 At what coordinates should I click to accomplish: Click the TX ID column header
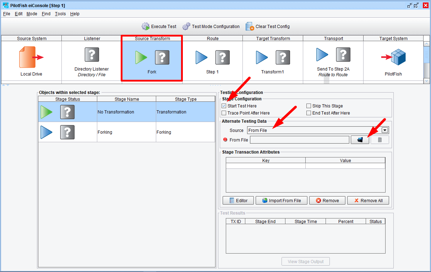(x=236, y=221)
